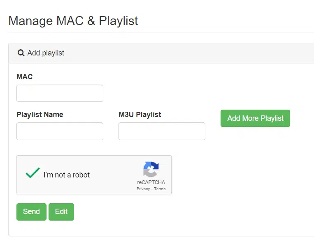The height and width of the screenshot is (237, 314).
Task: Click the Add playlist panel heading text
Action: coord(46,53)
